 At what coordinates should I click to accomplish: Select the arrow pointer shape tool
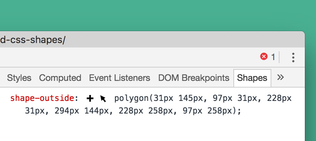coord(103,99)
